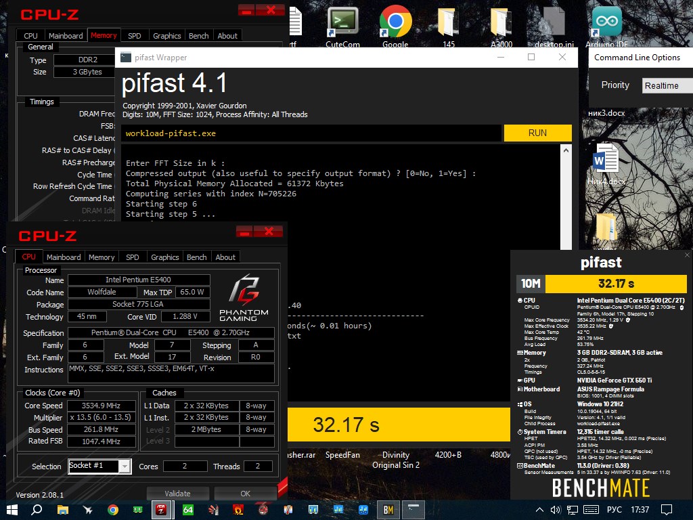Image resolution: width=693 pixels, height=520 pixels.
Task: Click ASUS Rampage Formula motherboard entry
Action: click(610, 389)
